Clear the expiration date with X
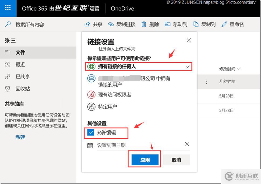The image size is (261, 184). (187, 144)
